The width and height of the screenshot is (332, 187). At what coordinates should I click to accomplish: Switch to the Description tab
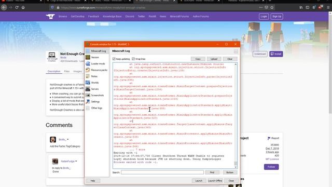(x=54, y=71)
